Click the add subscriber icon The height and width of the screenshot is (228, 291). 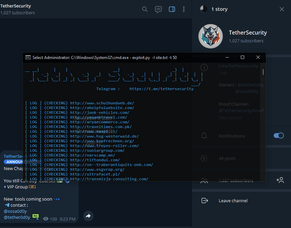(280, 180)
